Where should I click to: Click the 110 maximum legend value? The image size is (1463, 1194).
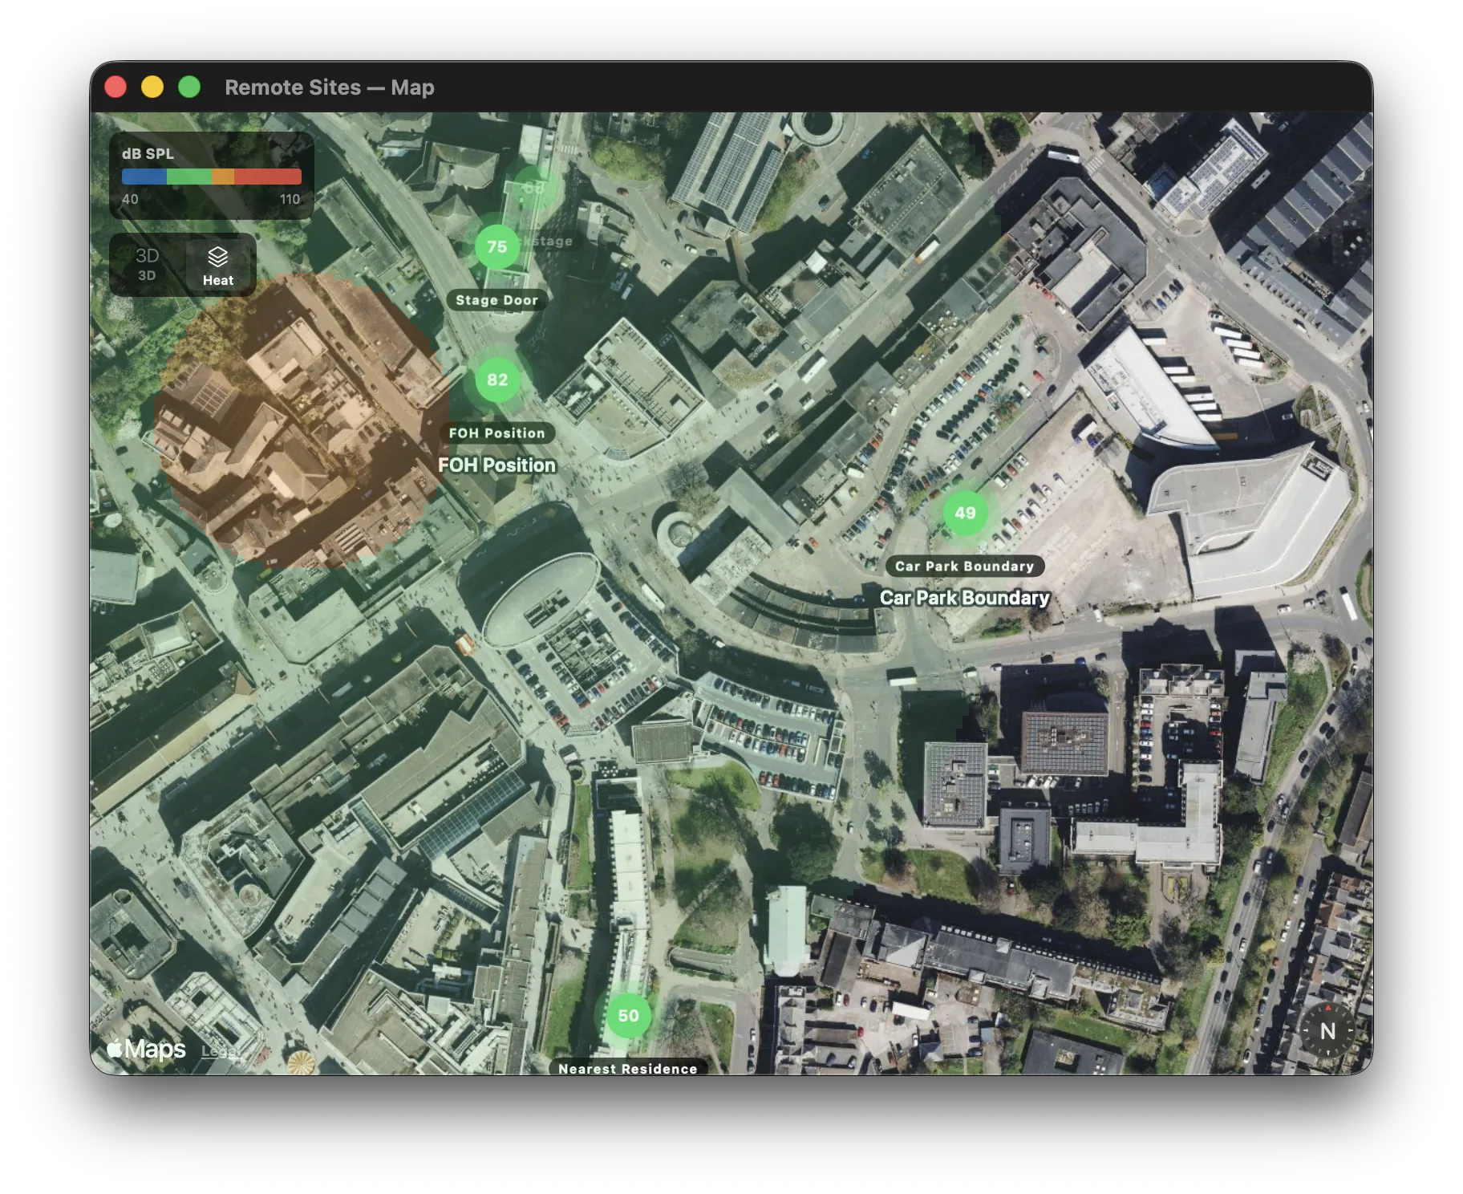(x=290, y=199)
